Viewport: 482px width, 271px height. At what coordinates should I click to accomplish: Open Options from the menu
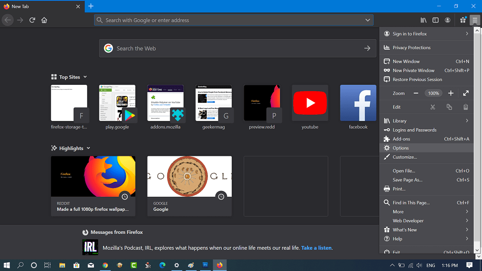point(427,148)
